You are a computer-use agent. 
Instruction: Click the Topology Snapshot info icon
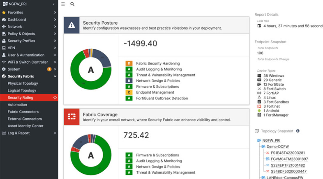click(x=298, y=131)
